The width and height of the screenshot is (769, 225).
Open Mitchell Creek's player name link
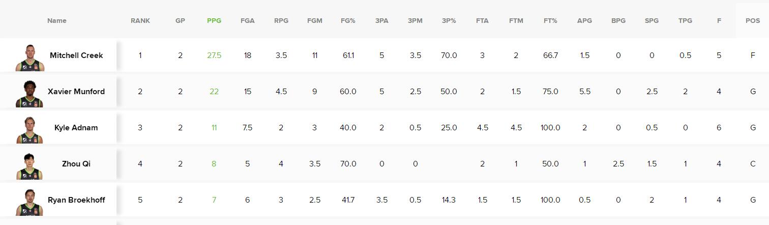[76, 55]
